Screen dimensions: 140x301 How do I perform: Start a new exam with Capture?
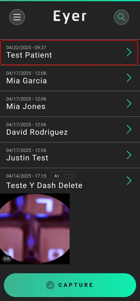point(70,285)
